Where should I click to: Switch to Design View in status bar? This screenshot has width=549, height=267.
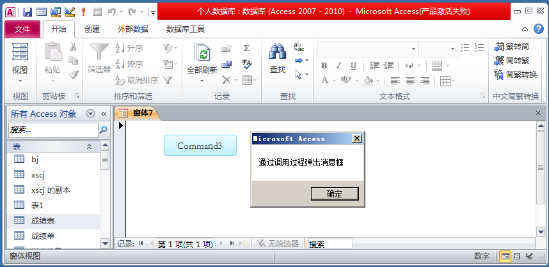coord(529,256)
